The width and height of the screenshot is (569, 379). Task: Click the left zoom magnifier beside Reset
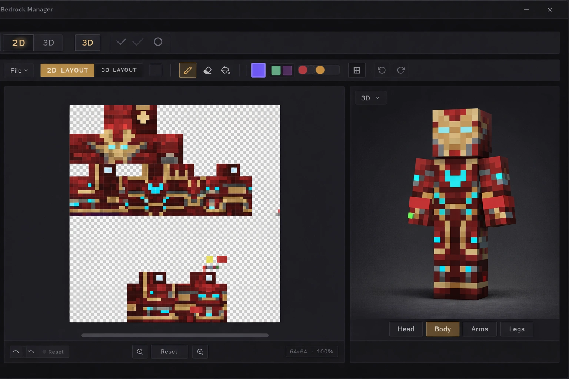click(140, 352)
